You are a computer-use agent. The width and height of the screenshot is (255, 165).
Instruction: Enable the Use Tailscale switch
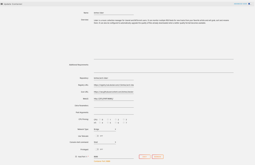click(97, 136)
